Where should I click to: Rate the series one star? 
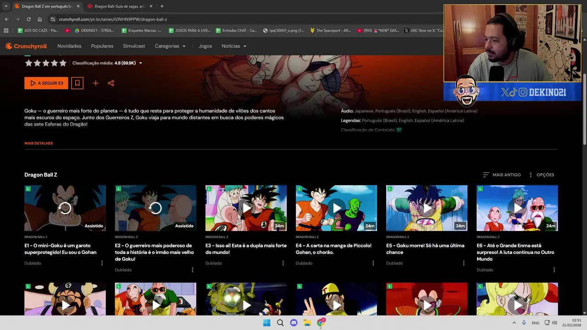28,63
